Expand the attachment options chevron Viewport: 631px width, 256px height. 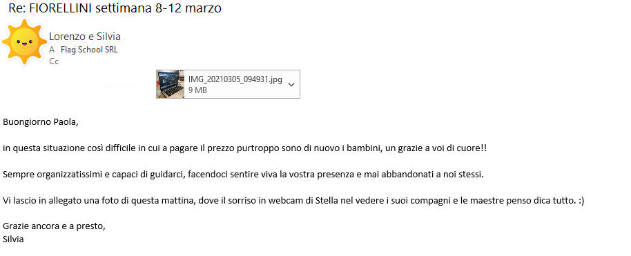(291, 84)
